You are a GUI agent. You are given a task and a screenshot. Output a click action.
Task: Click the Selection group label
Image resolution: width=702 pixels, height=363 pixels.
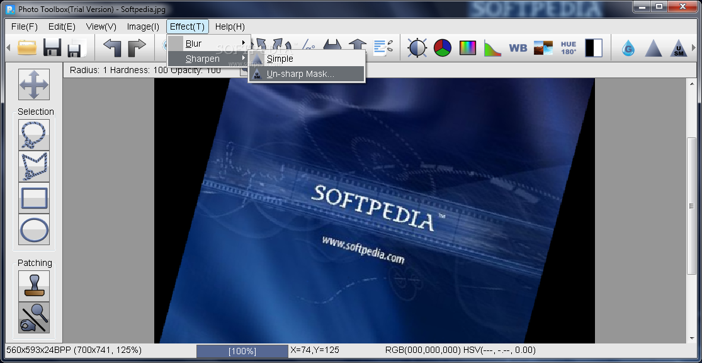36,112
